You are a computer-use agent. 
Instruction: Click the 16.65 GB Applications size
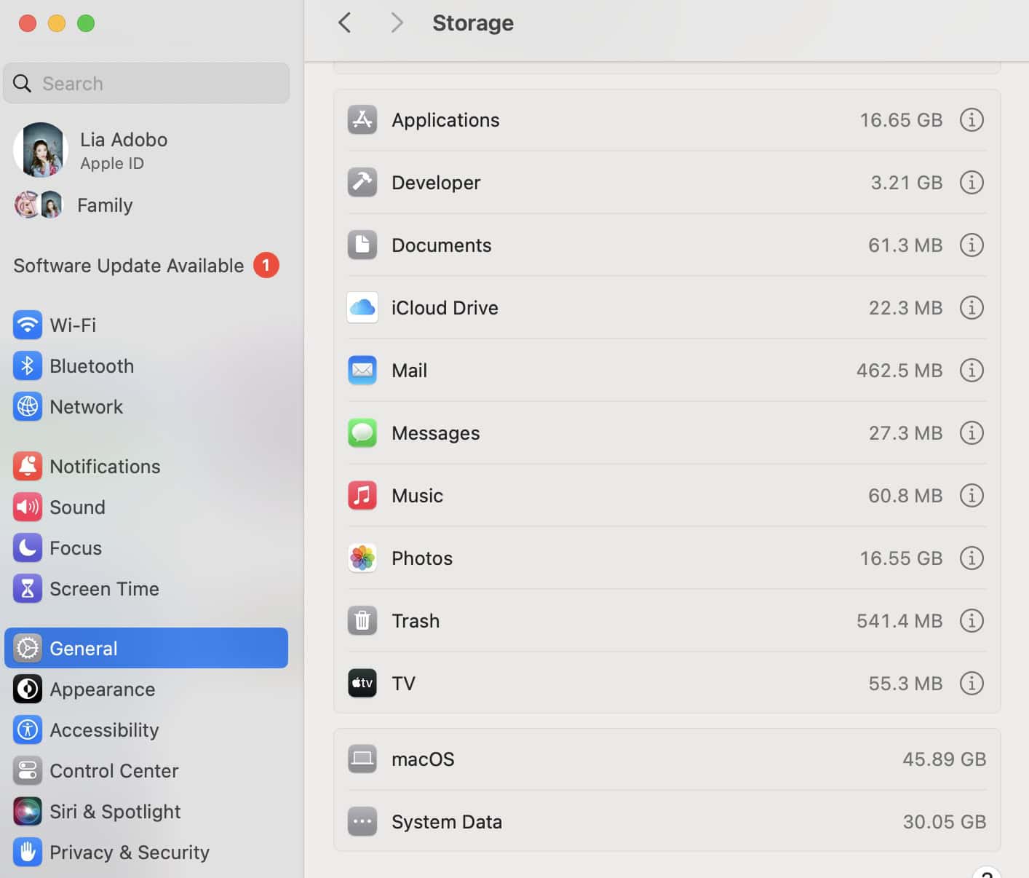click(x=901, y=120)
